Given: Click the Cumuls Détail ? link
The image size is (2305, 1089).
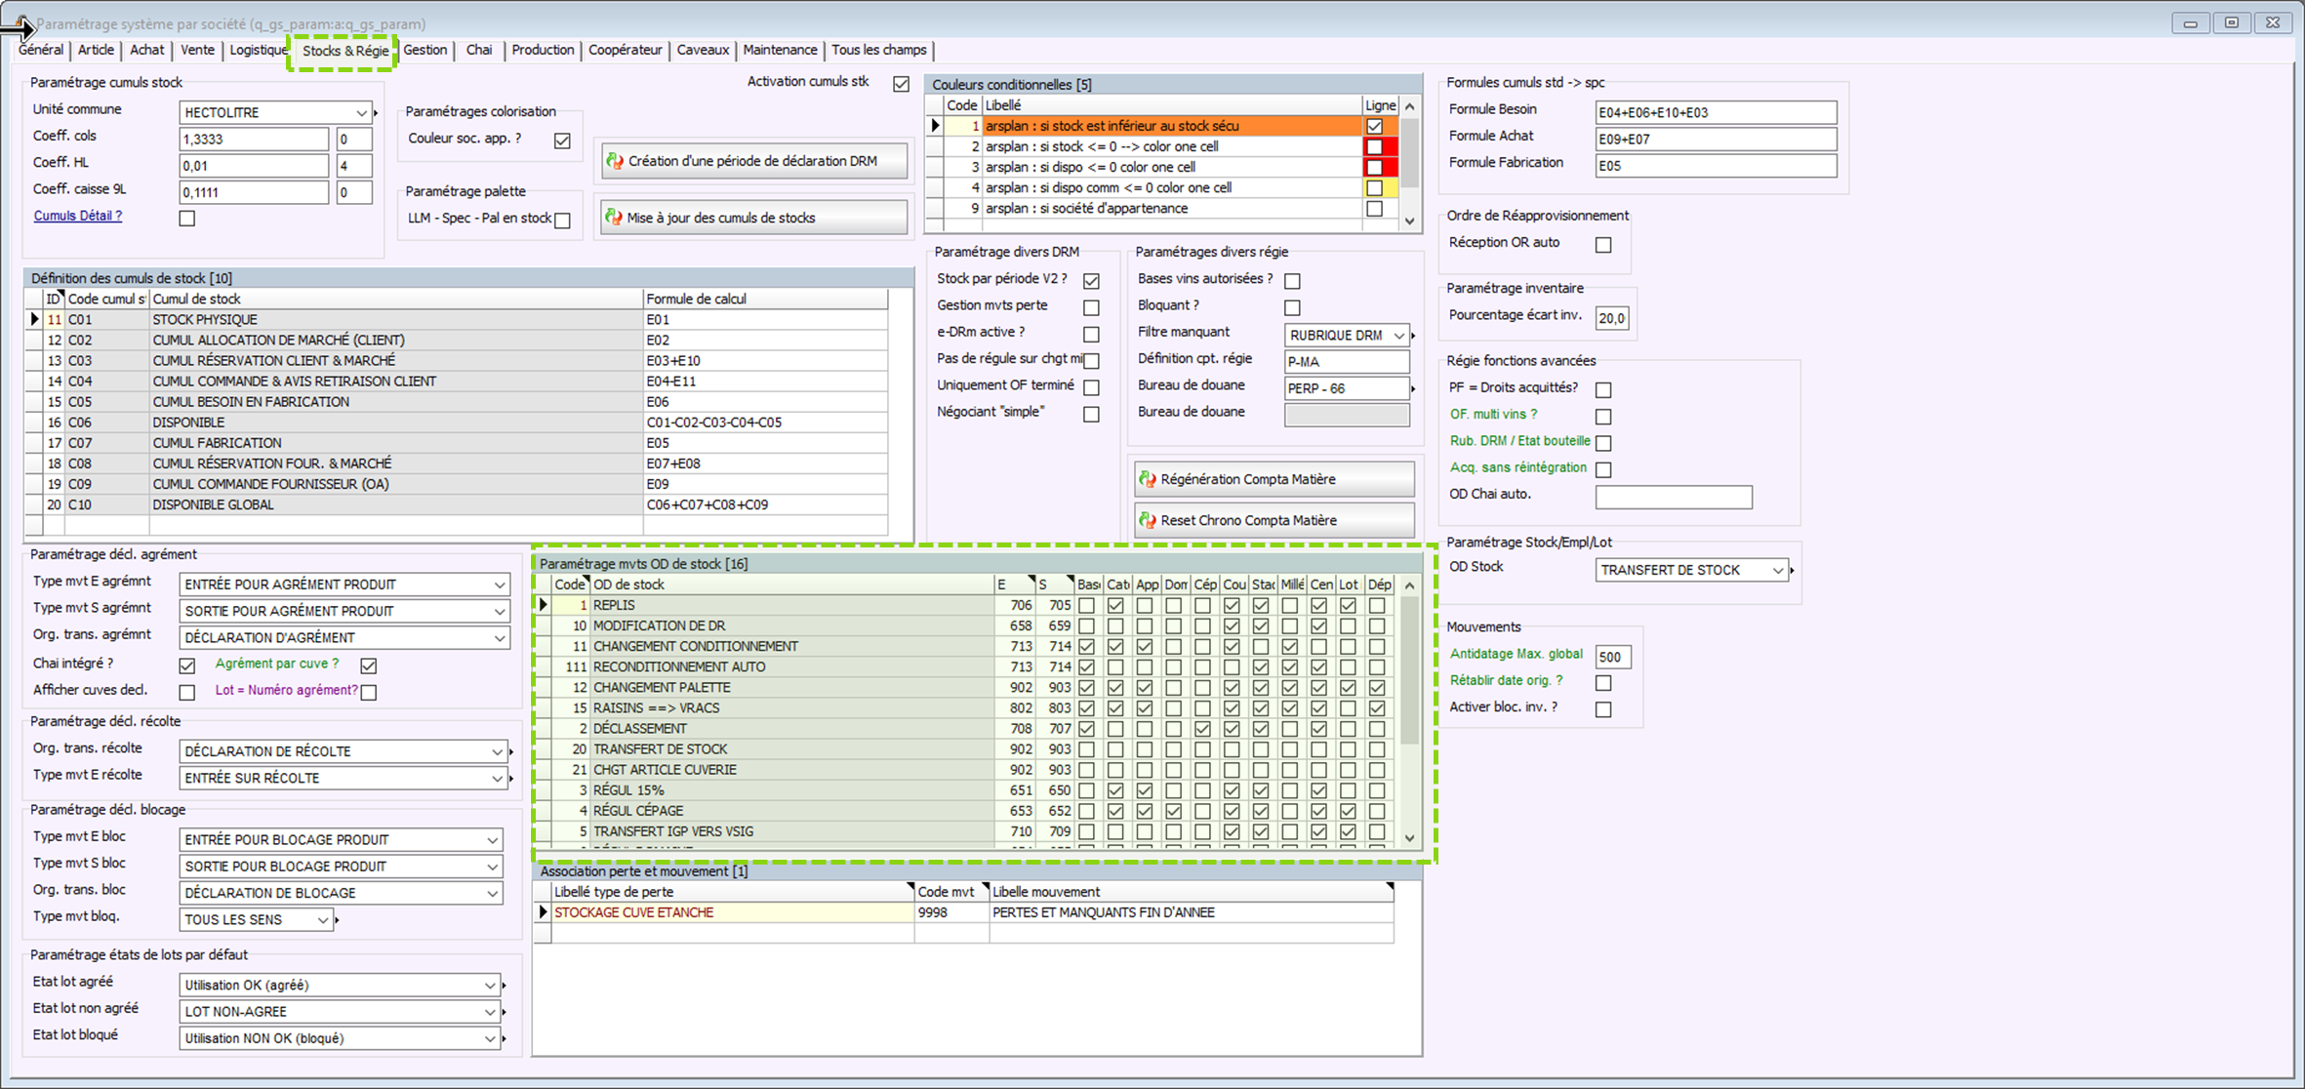Looking at the screenshot, I should 78,216.
